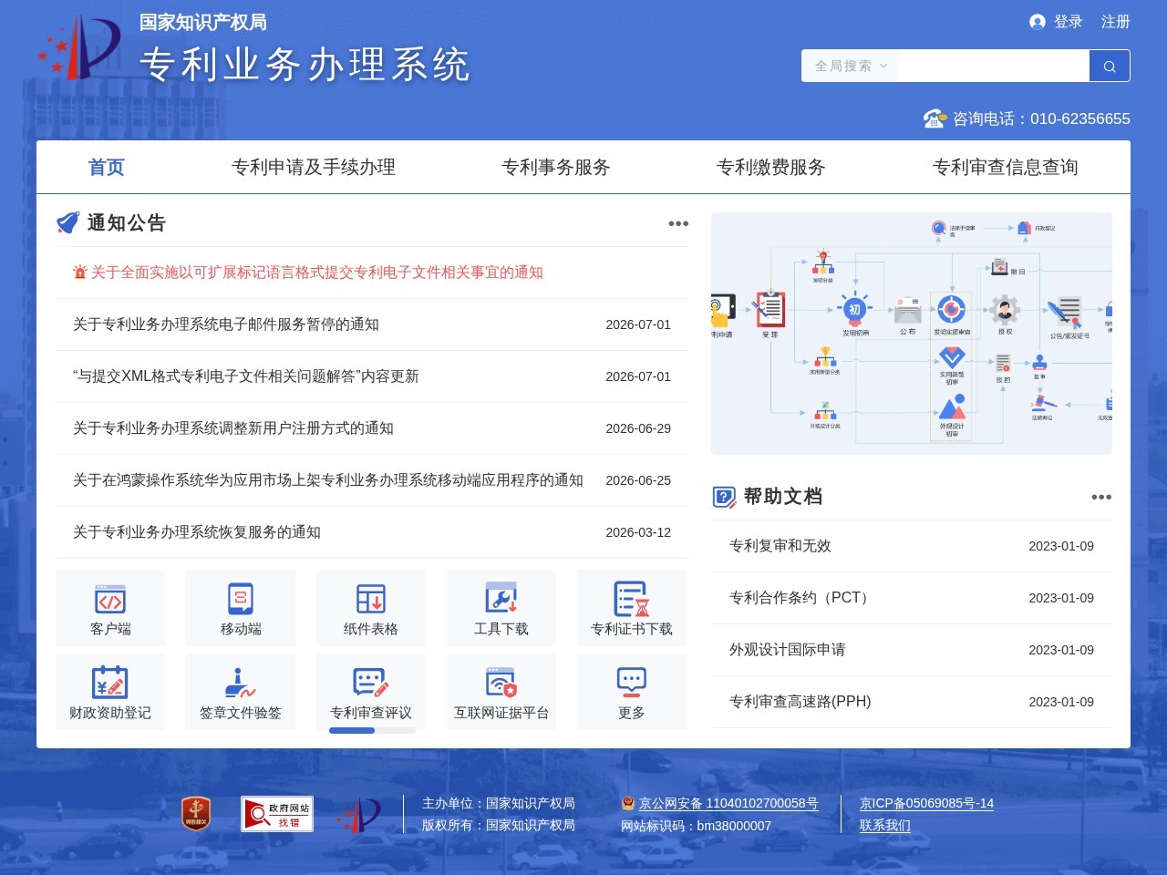
Task: Click the user avatar icon beside 登录
Action: point(1038,22)
